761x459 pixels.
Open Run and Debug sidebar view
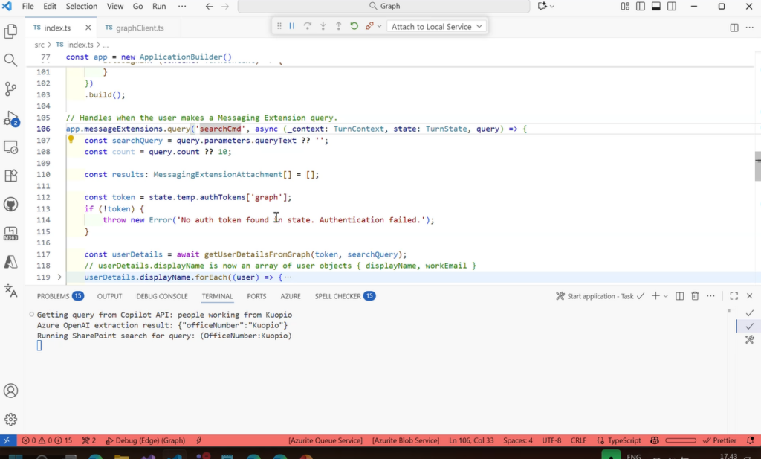click(10, 118)
